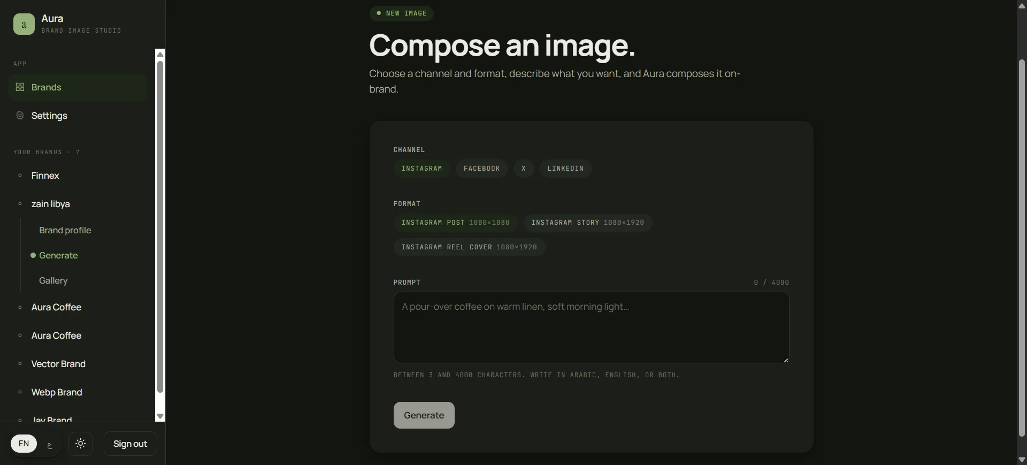Click the sidebar scrollbar thumb

pos(160,227)
